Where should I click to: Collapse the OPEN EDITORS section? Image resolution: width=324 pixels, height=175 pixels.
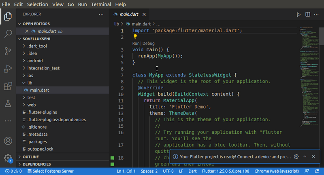[36, 24]
